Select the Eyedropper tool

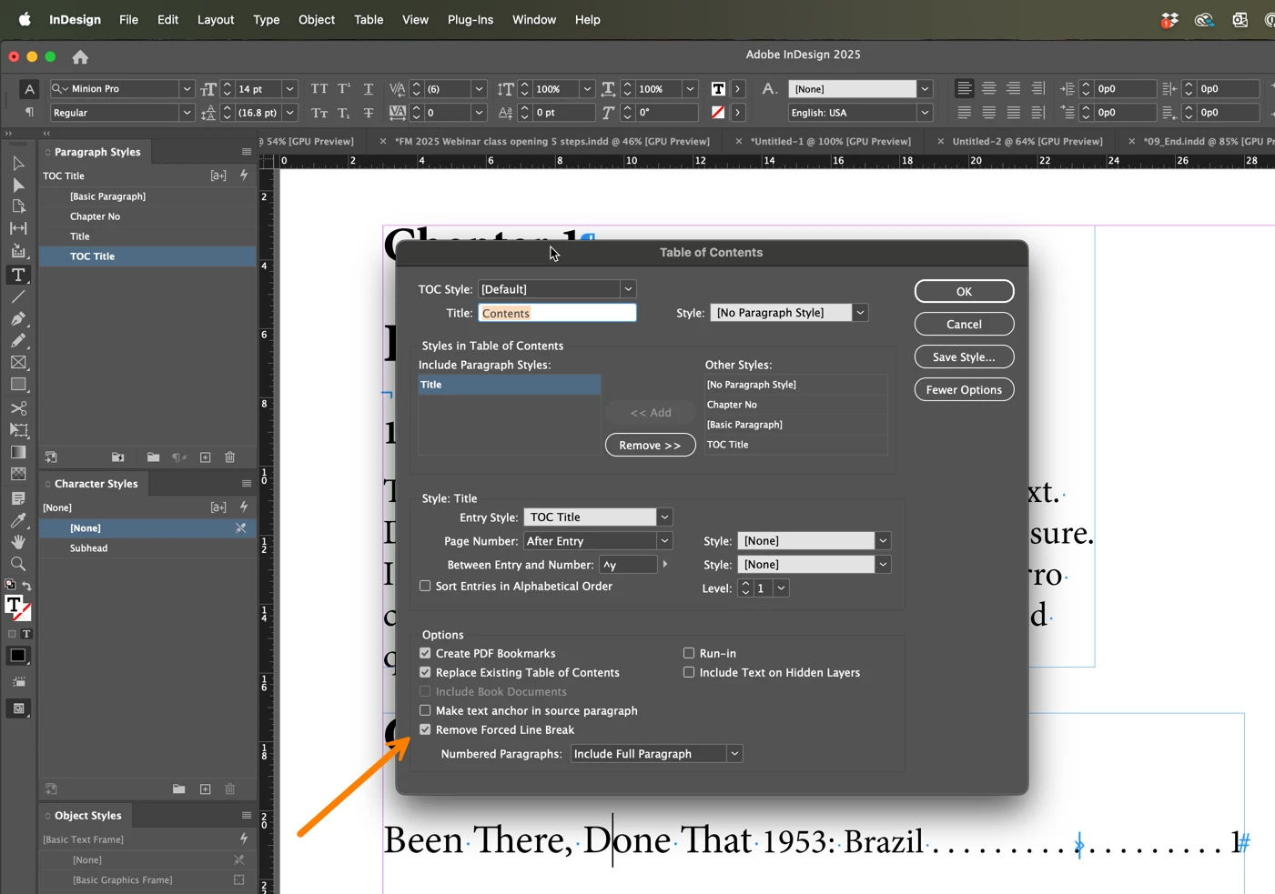pos(18,521)
